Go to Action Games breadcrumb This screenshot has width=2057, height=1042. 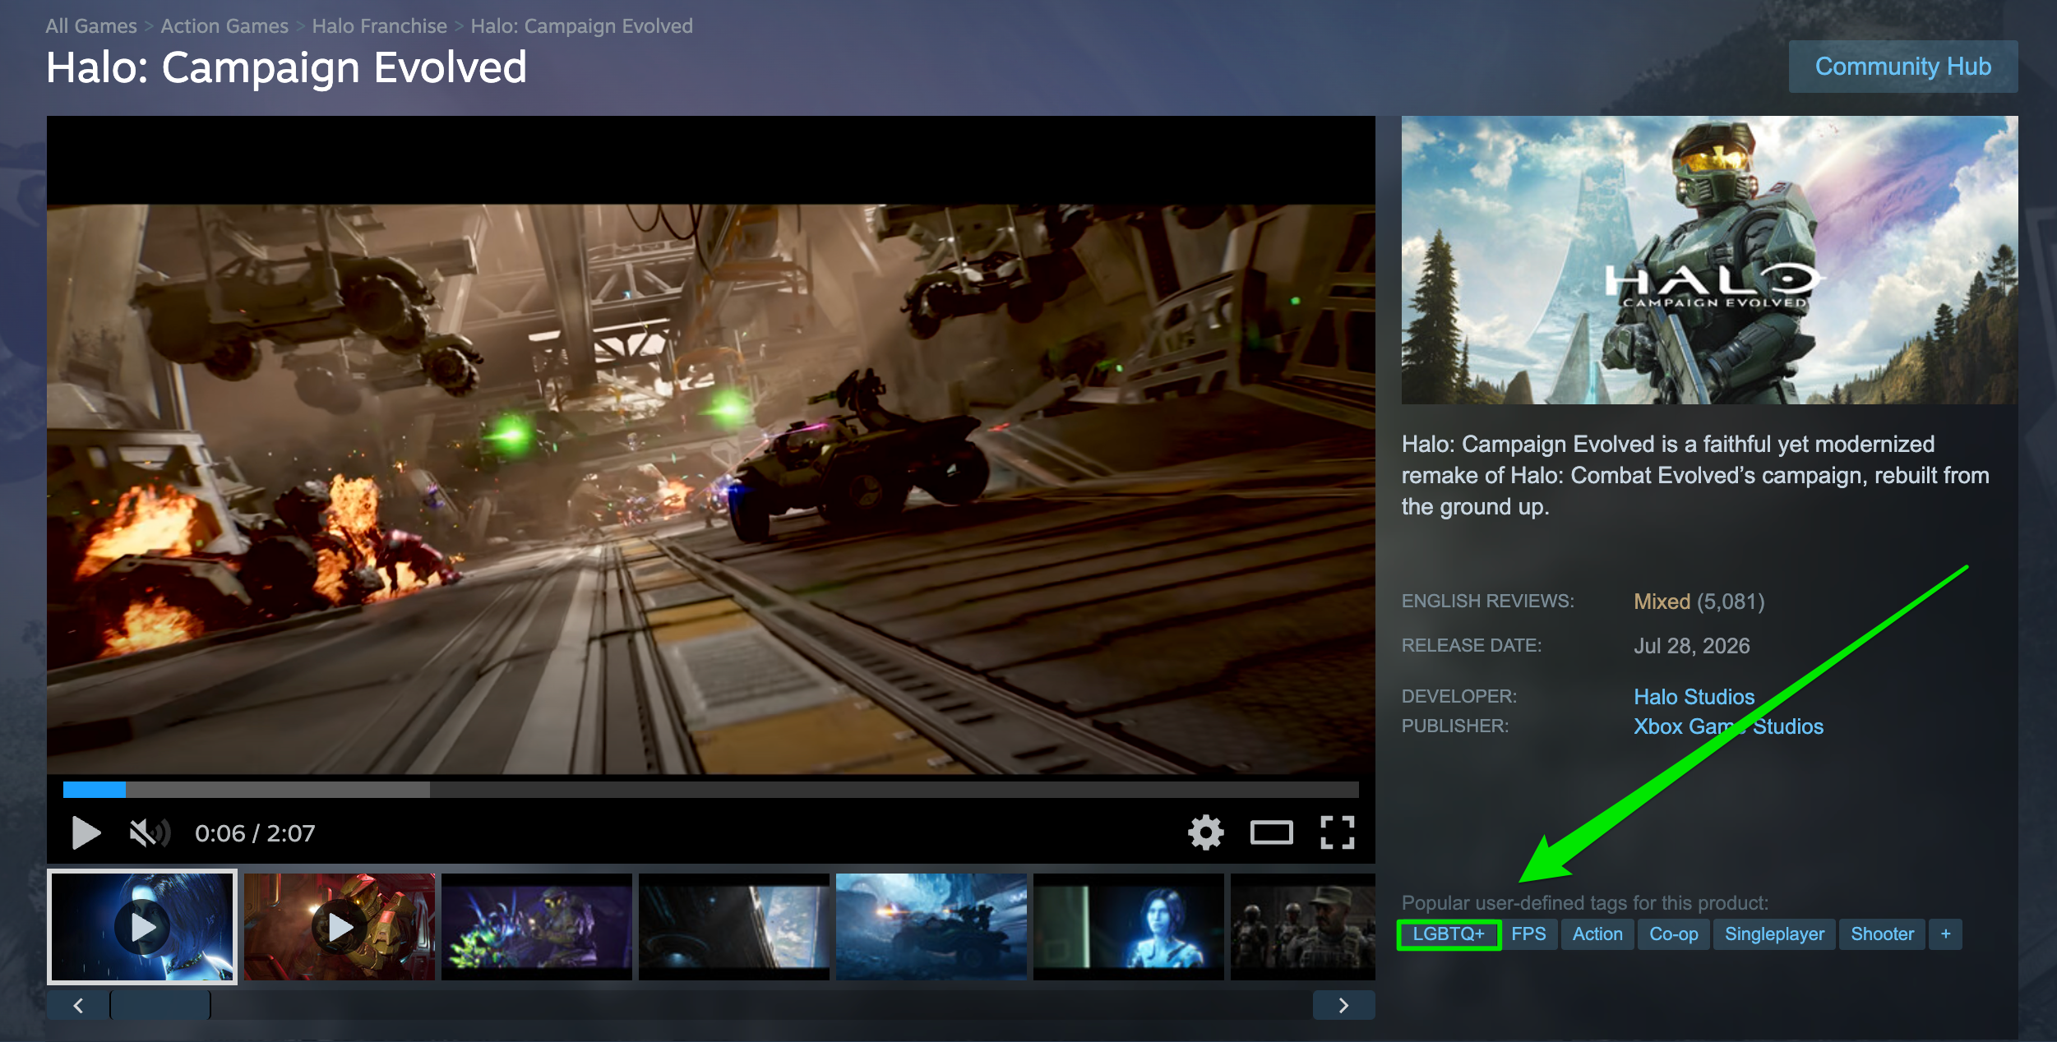(x=224, y=26)
